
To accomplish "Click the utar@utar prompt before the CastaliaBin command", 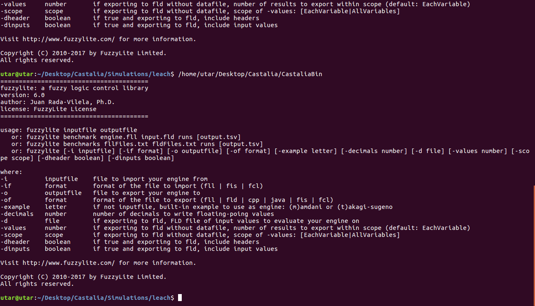I will tap(87, 74).
